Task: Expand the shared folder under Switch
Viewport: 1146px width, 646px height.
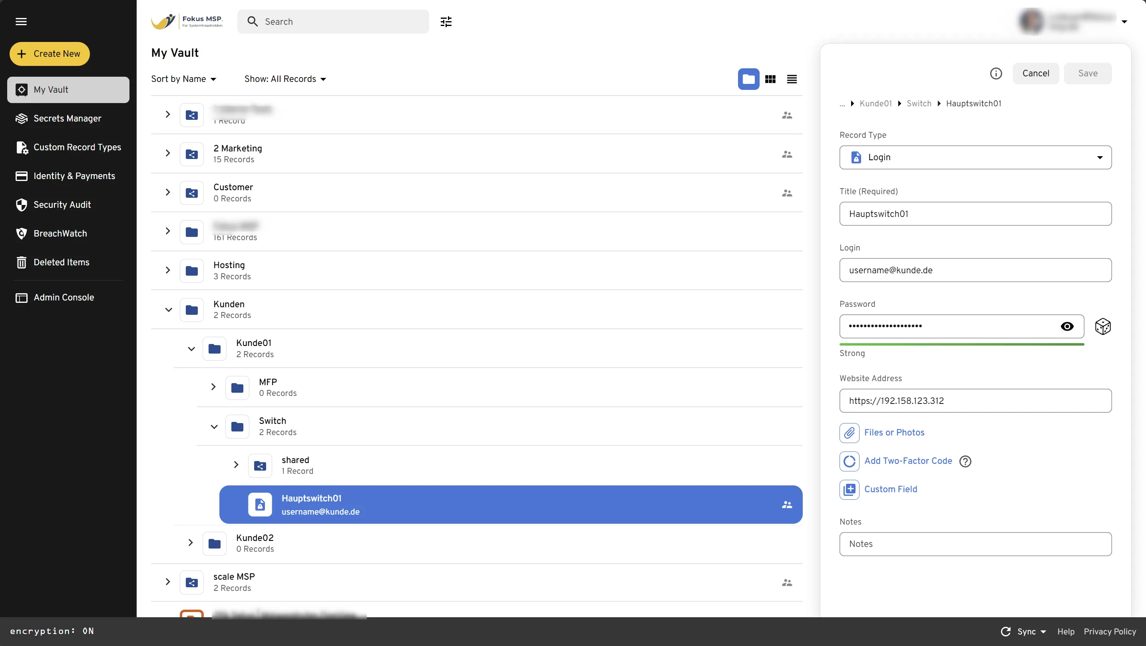Action: [236, 465]
